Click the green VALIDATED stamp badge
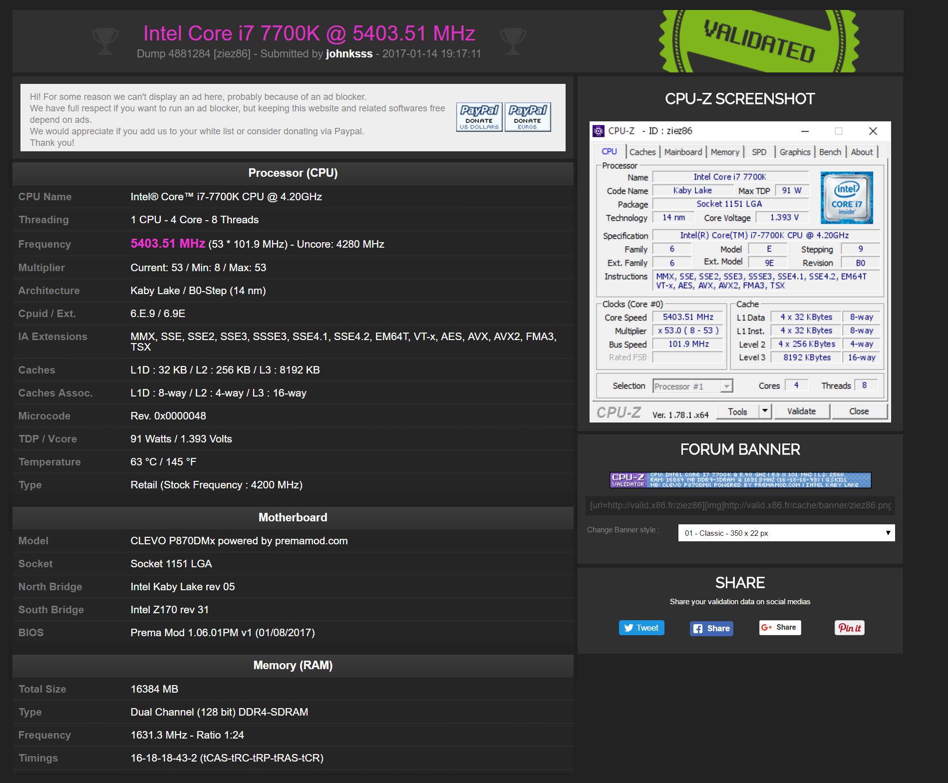948x783 pixels. tap(759, 42)
